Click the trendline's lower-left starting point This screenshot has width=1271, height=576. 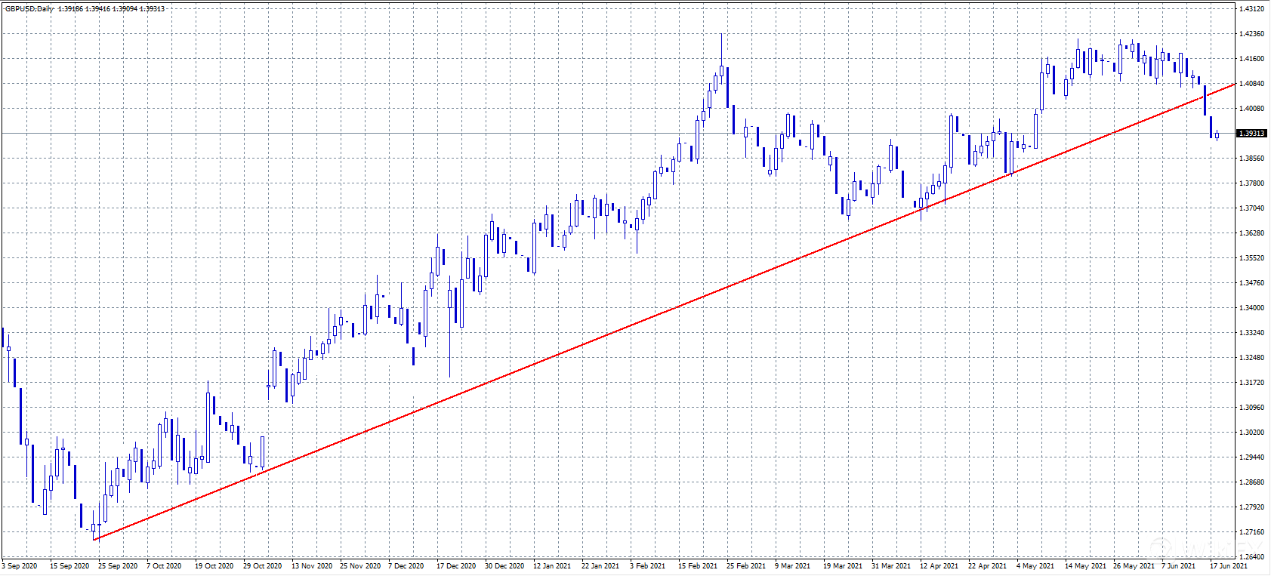pyautogui.click(x=94, y=539)
